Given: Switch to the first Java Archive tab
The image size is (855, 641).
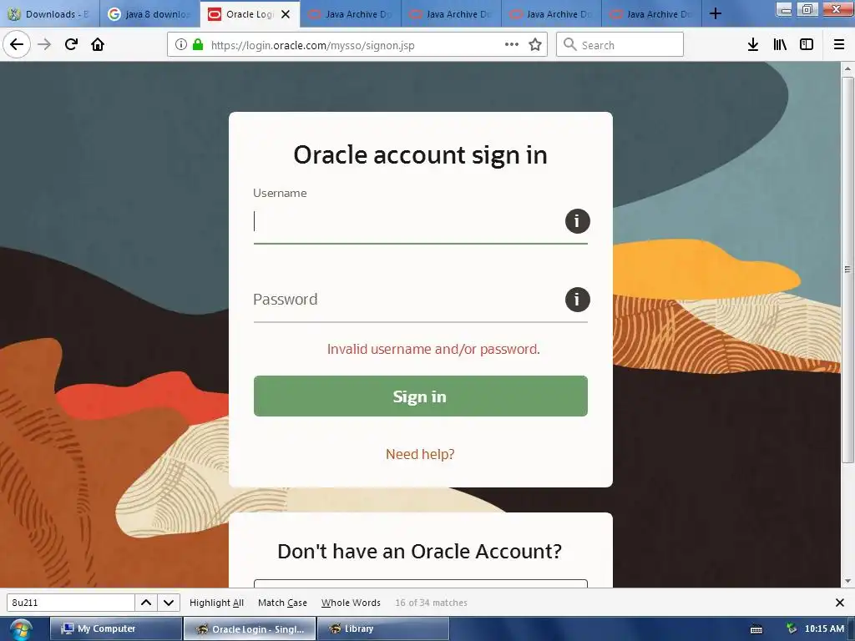Looking at the screenshot, I should click(x=350, y=13).
